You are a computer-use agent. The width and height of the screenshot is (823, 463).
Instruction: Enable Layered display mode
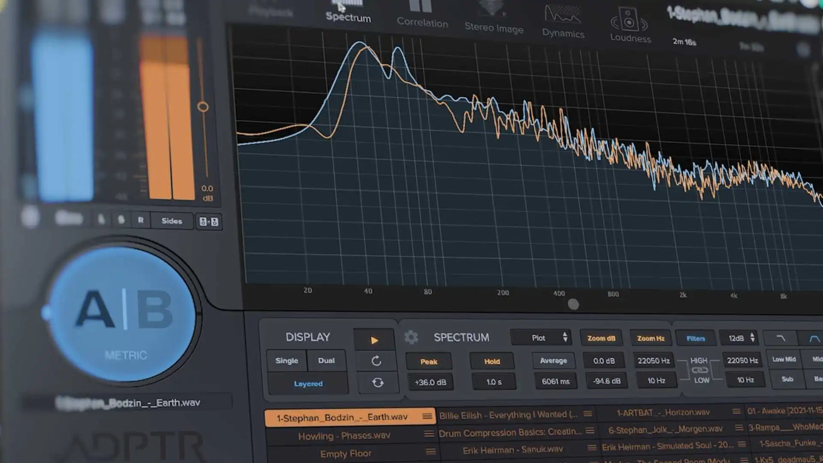tap(308, 383)
